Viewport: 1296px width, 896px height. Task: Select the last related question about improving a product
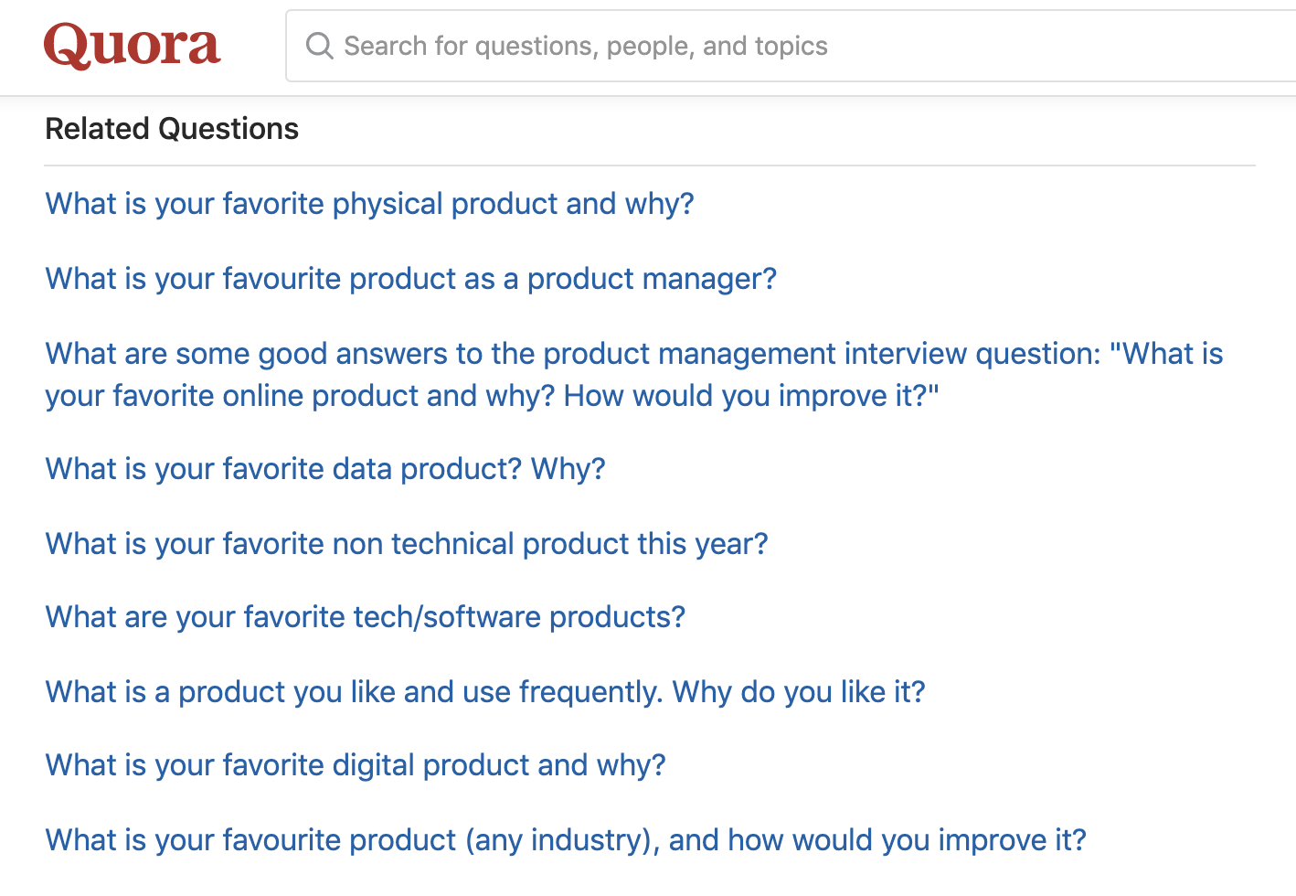pos(565,839)
